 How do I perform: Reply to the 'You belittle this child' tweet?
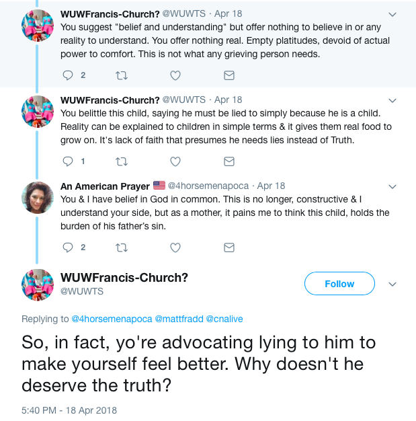point(68,161)
